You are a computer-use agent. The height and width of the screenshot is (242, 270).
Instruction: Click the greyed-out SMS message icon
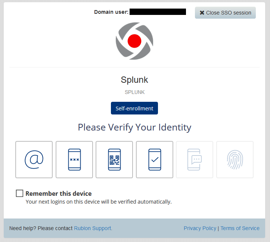[x=195, y=160]
